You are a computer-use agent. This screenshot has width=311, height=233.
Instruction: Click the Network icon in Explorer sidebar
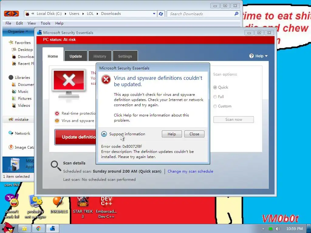[11, 133]
